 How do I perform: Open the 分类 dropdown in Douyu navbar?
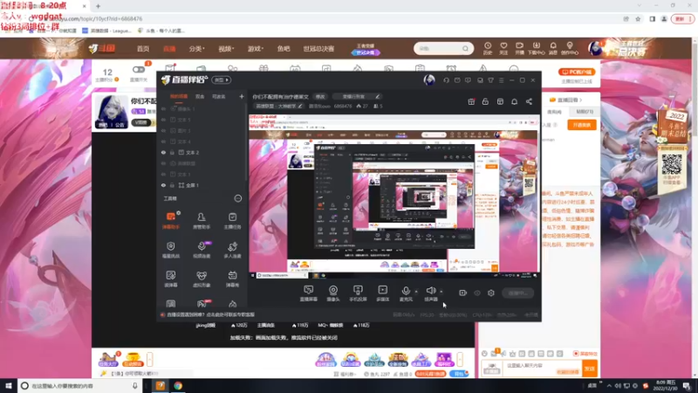(196, 49)
